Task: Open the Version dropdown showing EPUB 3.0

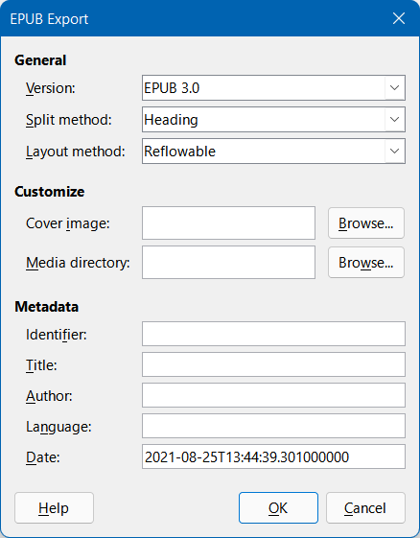Action: (273, 88)
